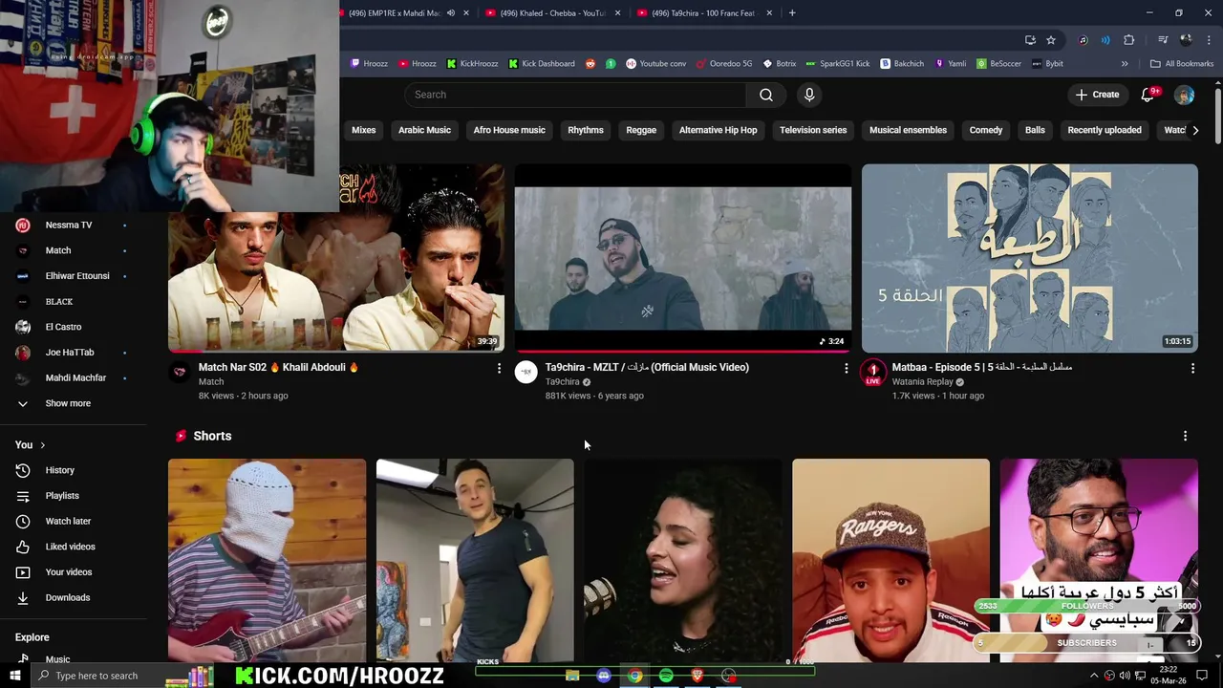1223x688 pixels.
Task: Open History from the sidebar
Action: pyautogui.click(x=59, y=470)
